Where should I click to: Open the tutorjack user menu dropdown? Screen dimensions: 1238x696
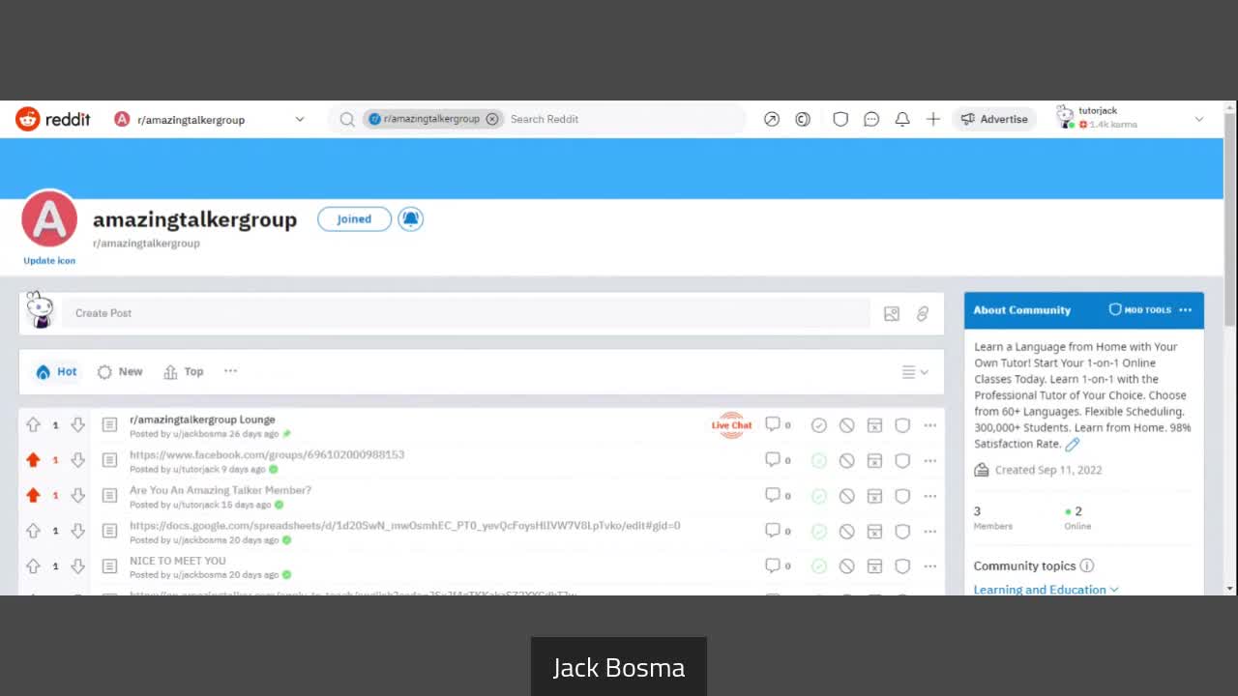(x=1130, y=118)
